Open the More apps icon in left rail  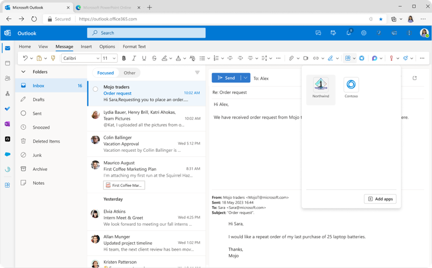point(7,185)
